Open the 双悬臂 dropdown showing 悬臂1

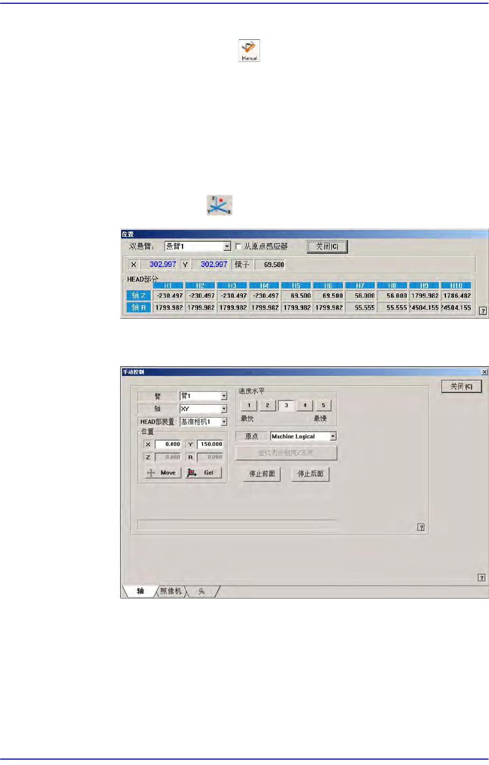coord(198,247)
